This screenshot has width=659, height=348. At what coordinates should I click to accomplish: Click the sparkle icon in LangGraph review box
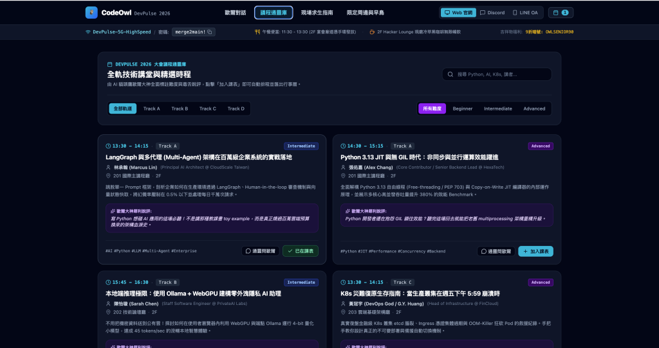pyautogui.click(x=113, y=211)
